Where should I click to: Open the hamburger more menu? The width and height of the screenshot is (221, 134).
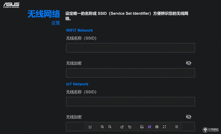[177, 127]
